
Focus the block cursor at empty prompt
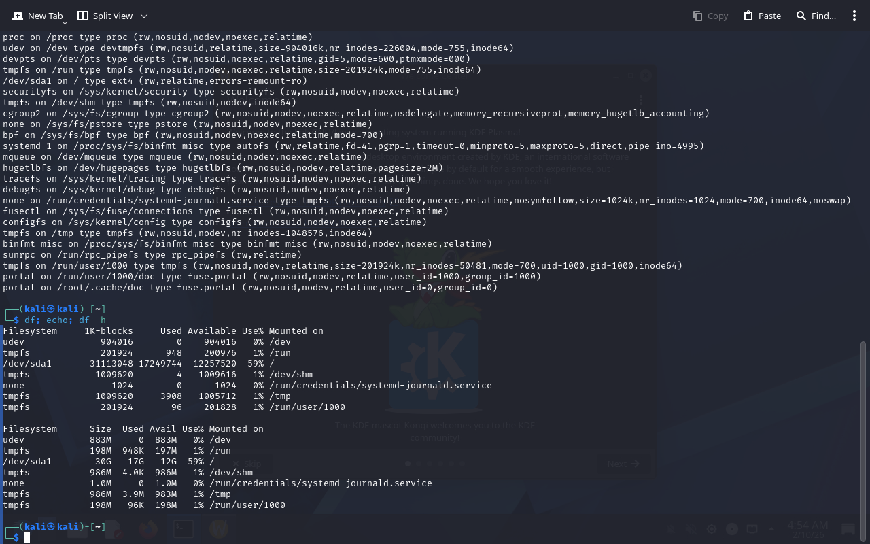27,538
